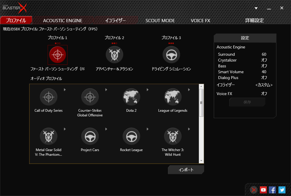Expand arrow beside League of Legends
291x196 pixels.
coord(189,90)
